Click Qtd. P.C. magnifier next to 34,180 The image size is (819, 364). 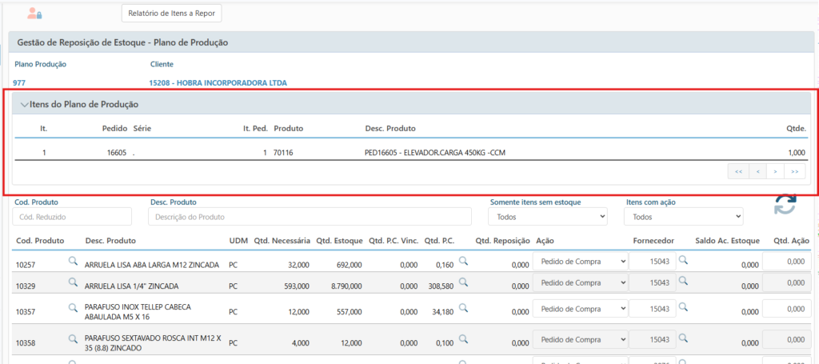(463, 307)
